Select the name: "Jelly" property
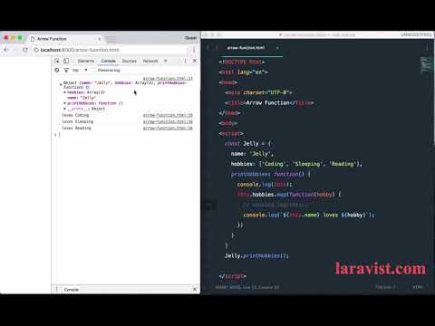 pos(82,98)
